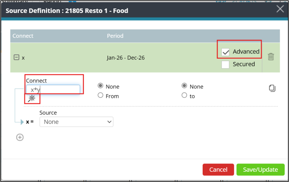Image resolution: width=289 pixels, height=182 pixels.
Task: Select the From radio button
Action: pos(100,95)
